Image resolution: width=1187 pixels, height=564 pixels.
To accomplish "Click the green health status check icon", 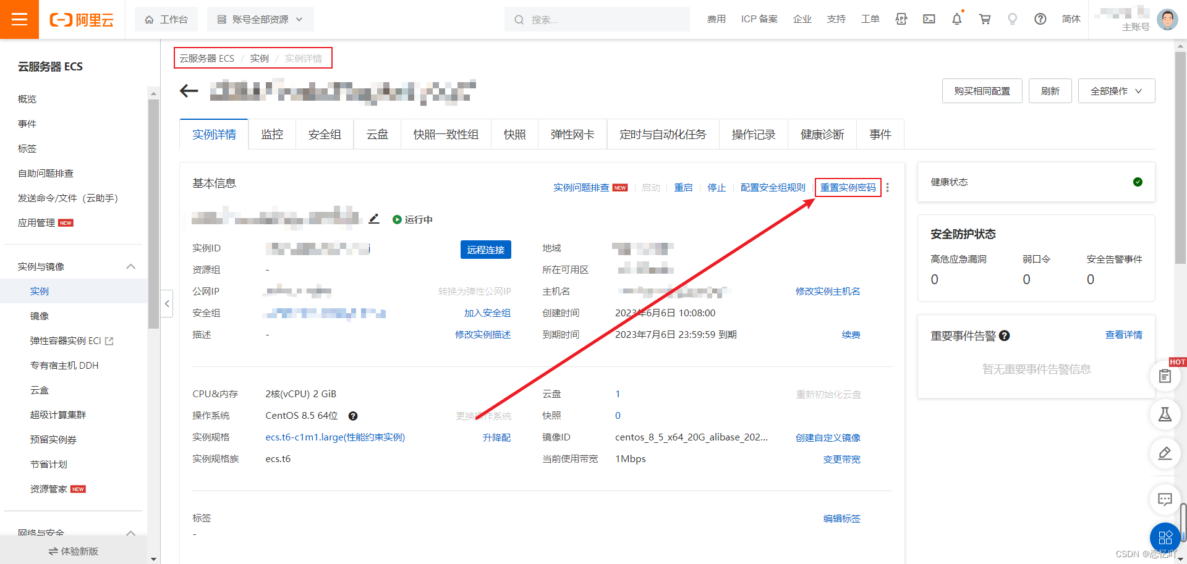I will pyautogui.click(x=1138, y=182).
